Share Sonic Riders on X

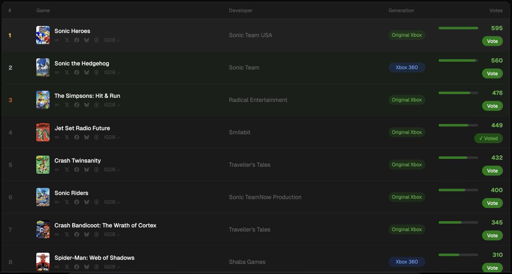[x=67, y=202]
